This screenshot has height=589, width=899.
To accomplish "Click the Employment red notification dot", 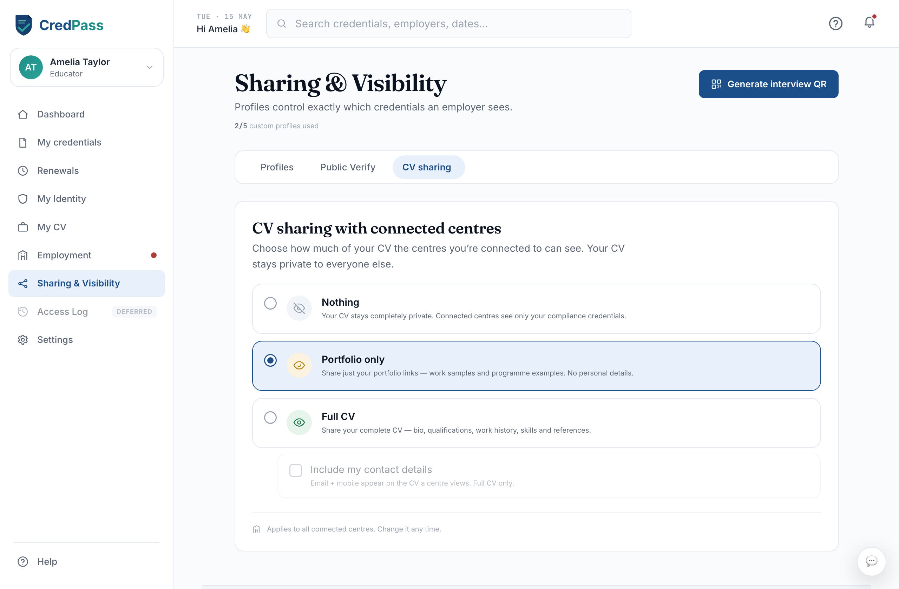I will pyautogui.click(x=154, y=255).
